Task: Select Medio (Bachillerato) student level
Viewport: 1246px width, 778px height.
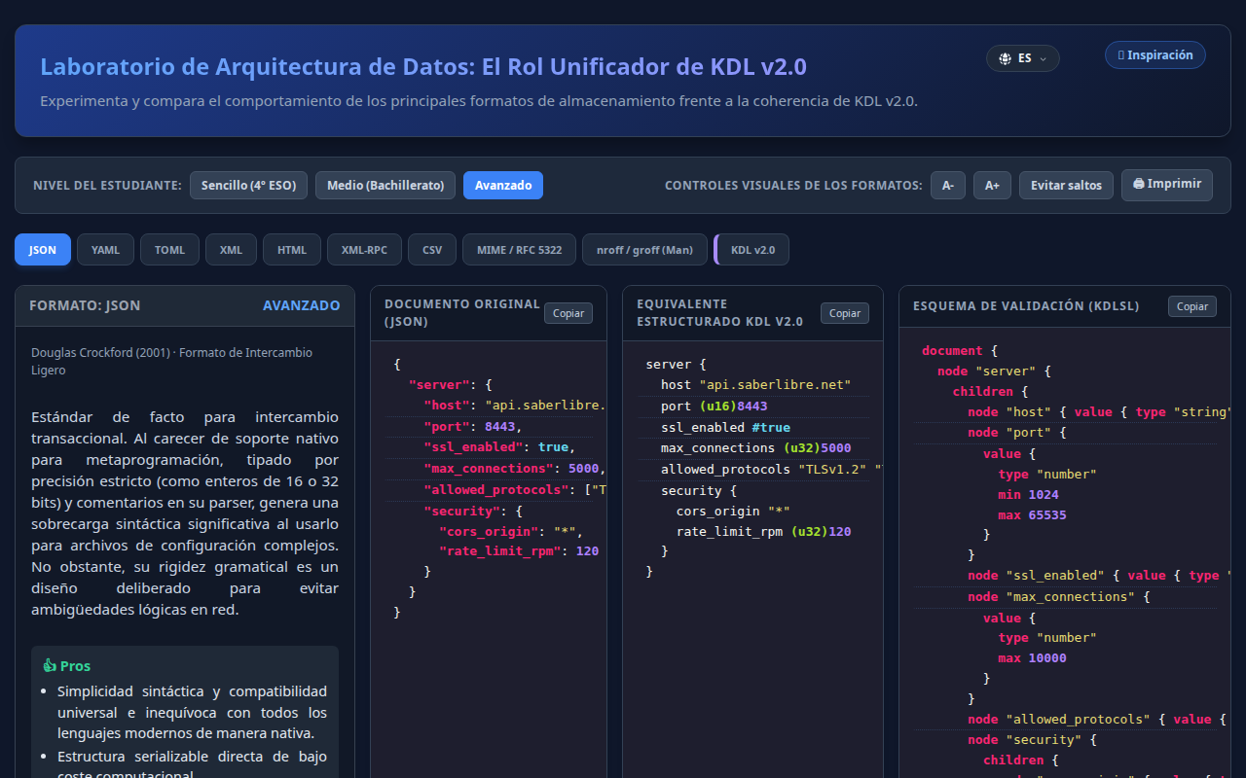Action: click(x=385, y=185)
